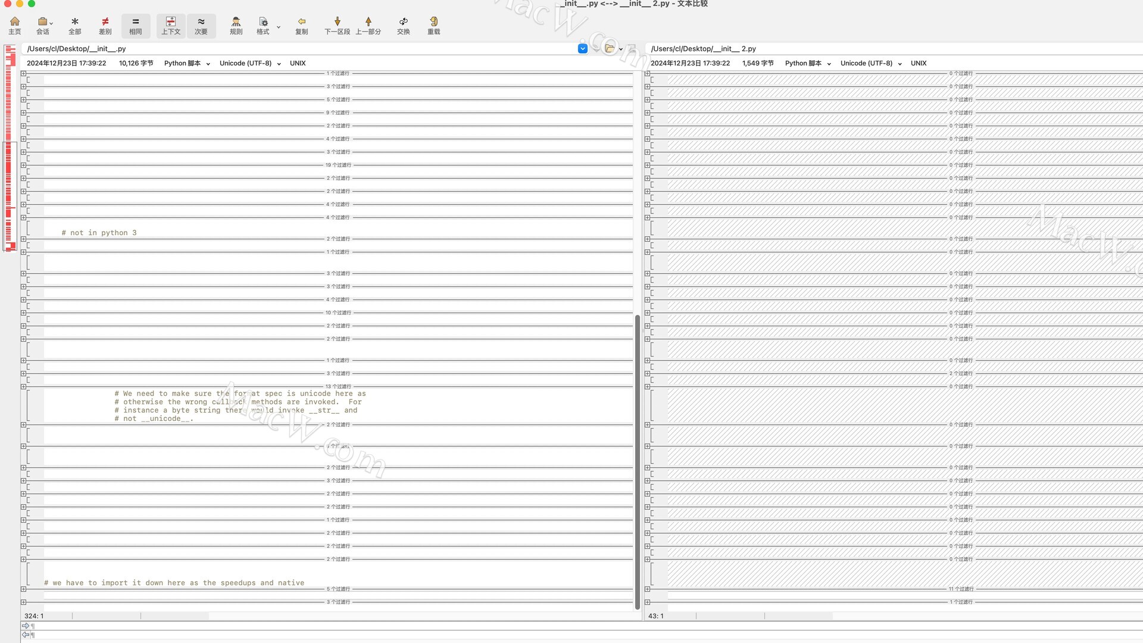Image resolution: width=1143 pixels, height=643 pixels.
Task: Expand the left 10 个过滤行 section
Action: click(23, 313)
